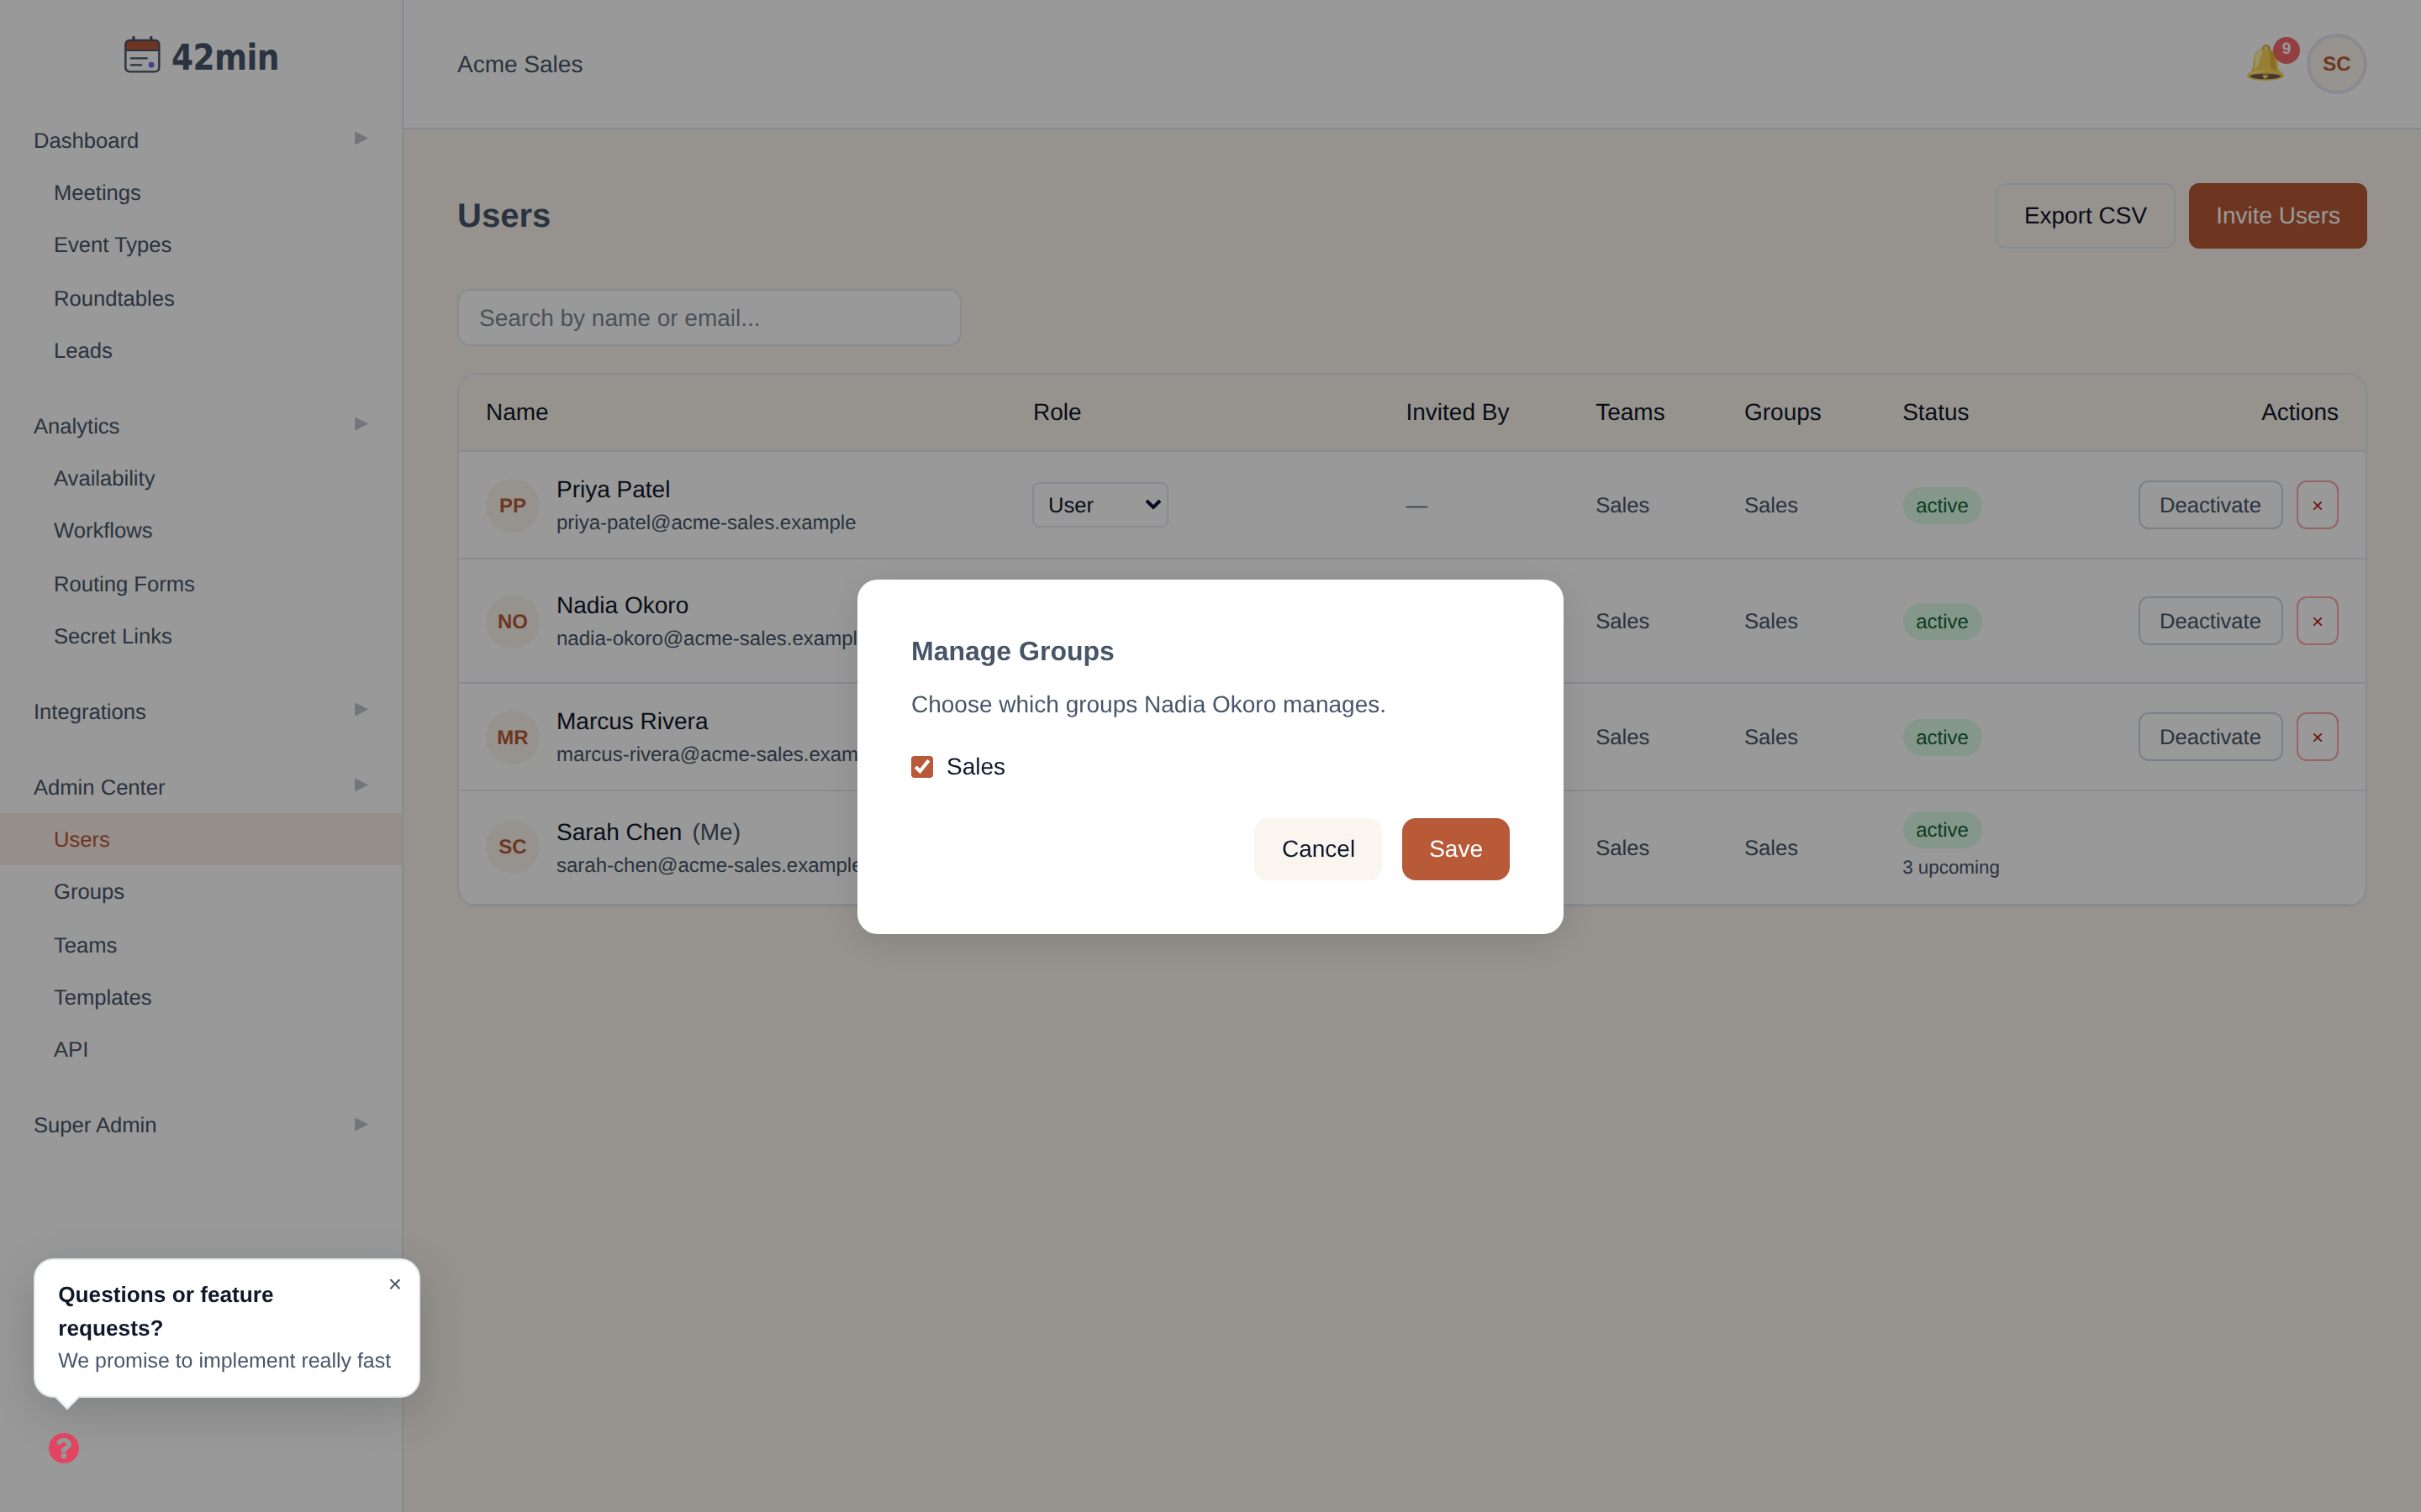Click the Name column header

(517, 412)
